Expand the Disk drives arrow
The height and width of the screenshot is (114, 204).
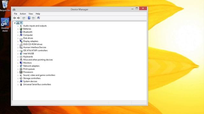click(x=18, y=38)
